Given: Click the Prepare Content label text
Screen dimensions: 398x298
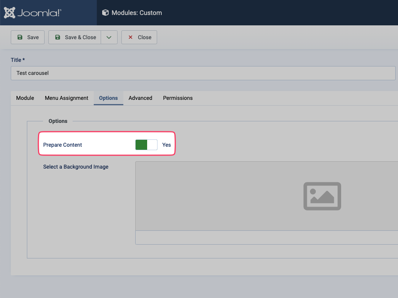Looking at the screenshot, I should [63, 145].
